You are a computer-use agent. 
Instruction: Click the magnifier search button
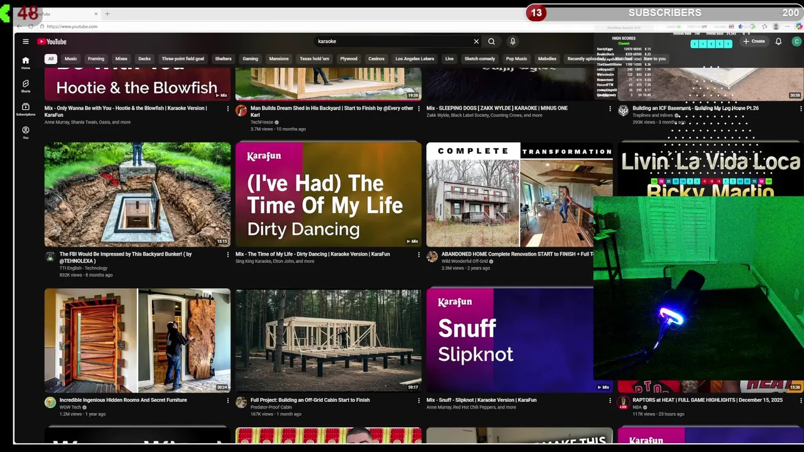491,41
